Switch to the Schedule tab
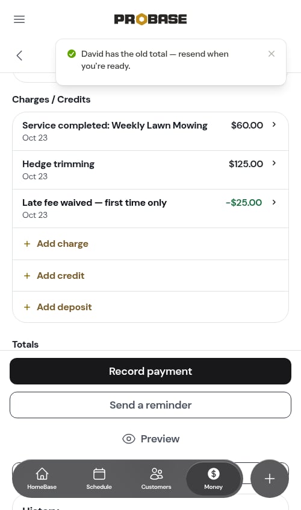Image resolution: width=301 pixels, height=510 pixels. pos(99,479)
